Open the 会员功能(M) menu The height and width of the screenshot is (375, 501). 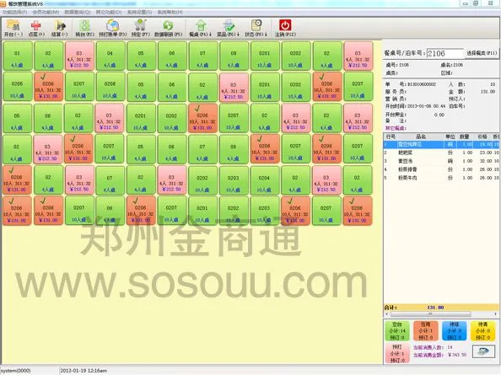pyautogui.click(x=46, y=12)
